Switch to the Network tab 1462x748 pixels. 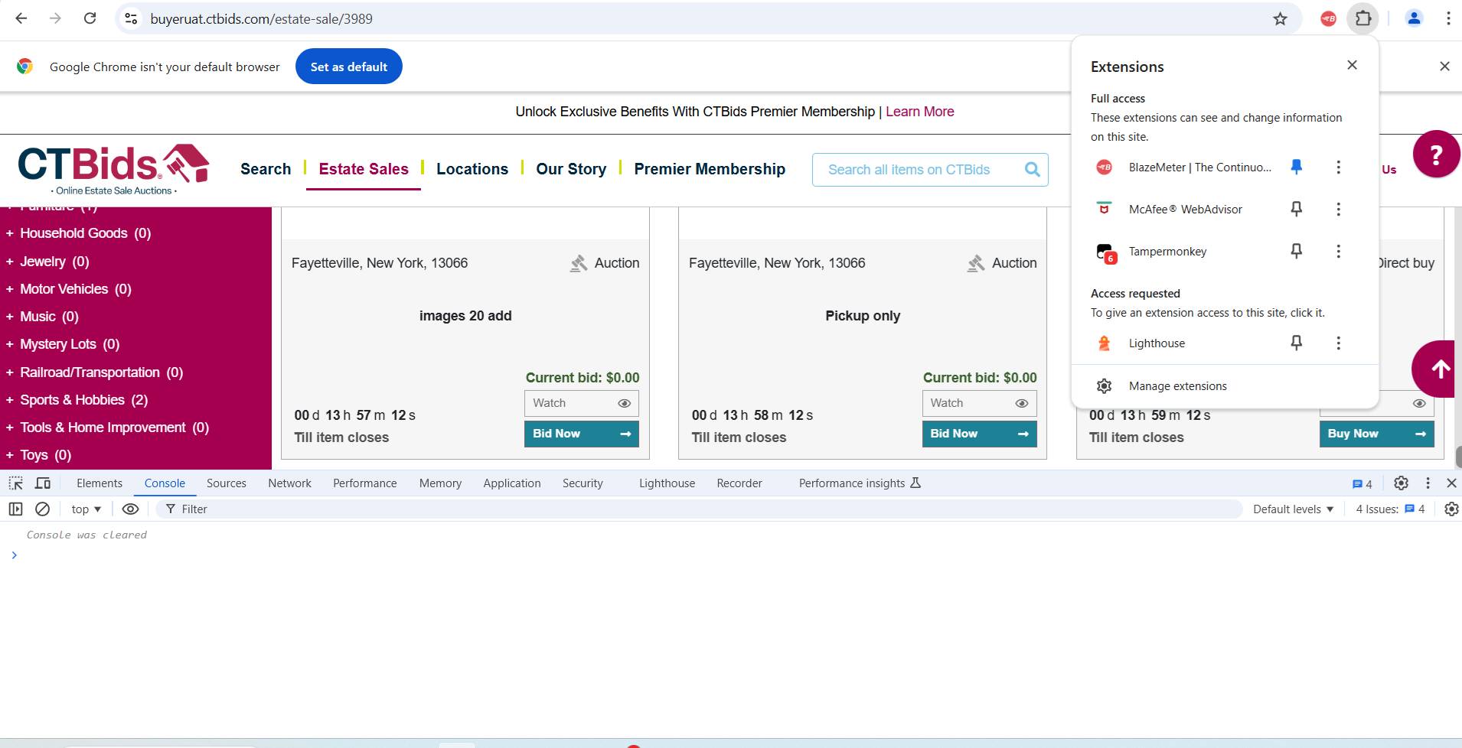click(289, 483)
